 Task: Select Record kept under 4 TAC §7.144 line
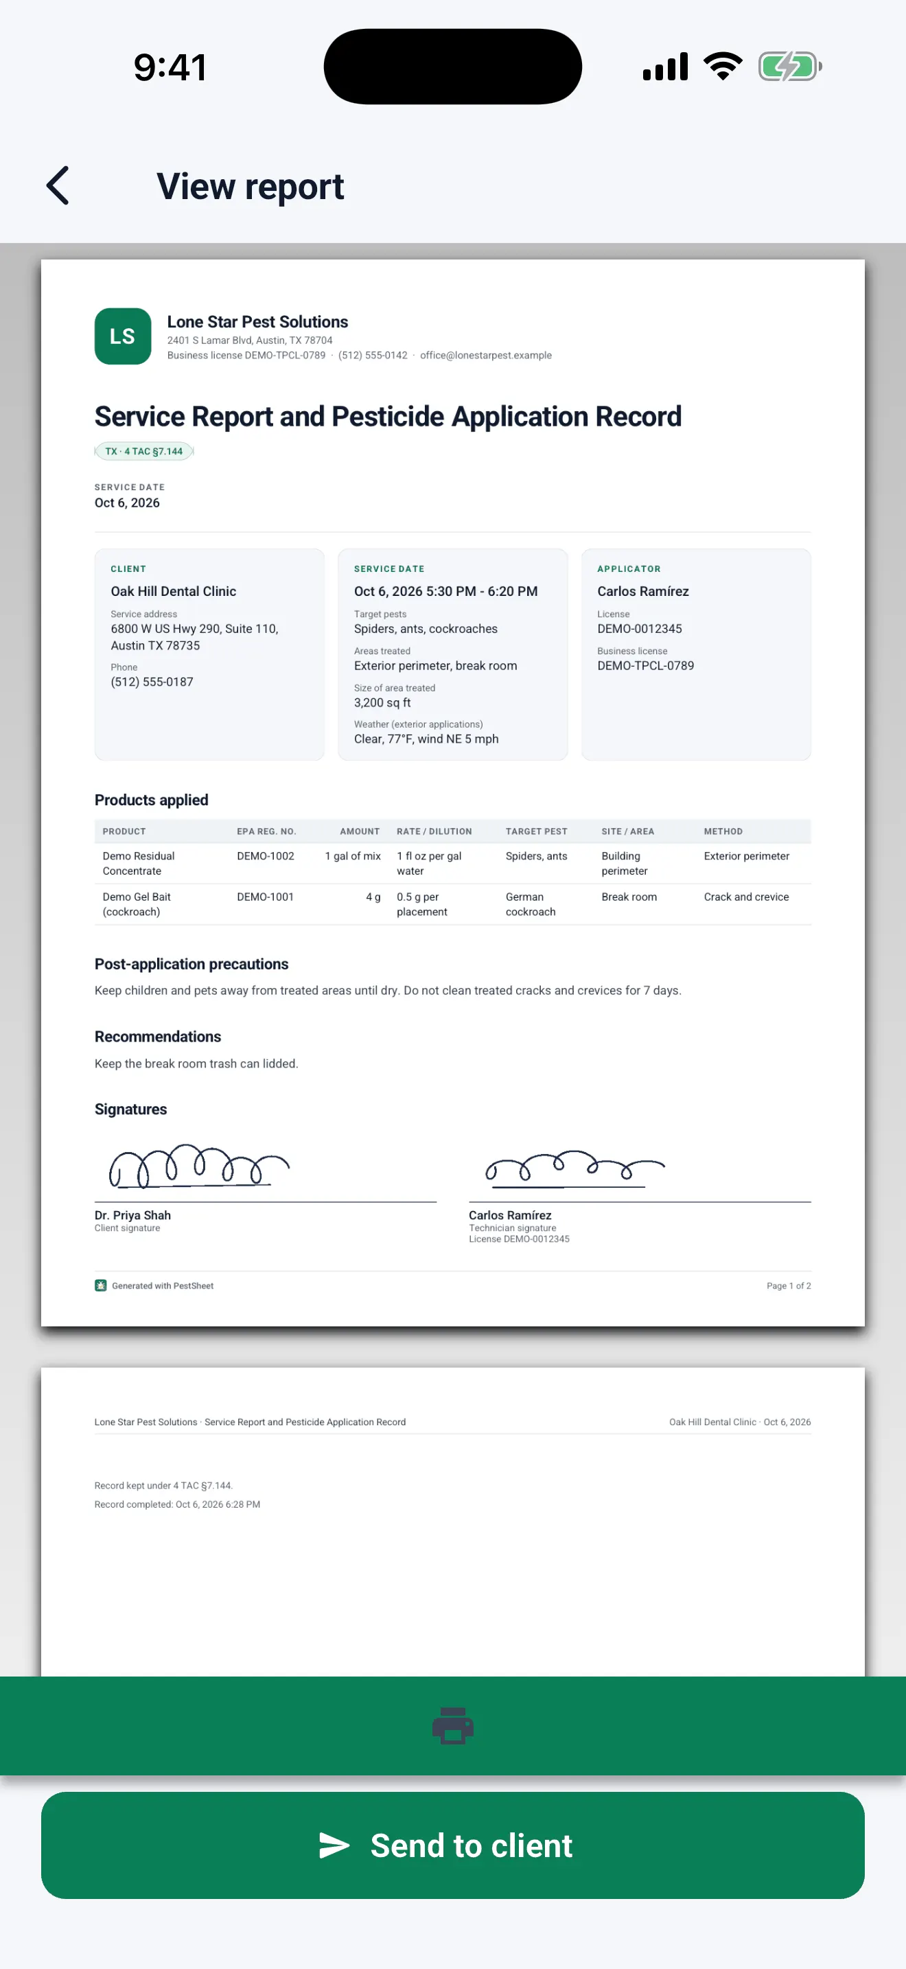pos(163,1485)
